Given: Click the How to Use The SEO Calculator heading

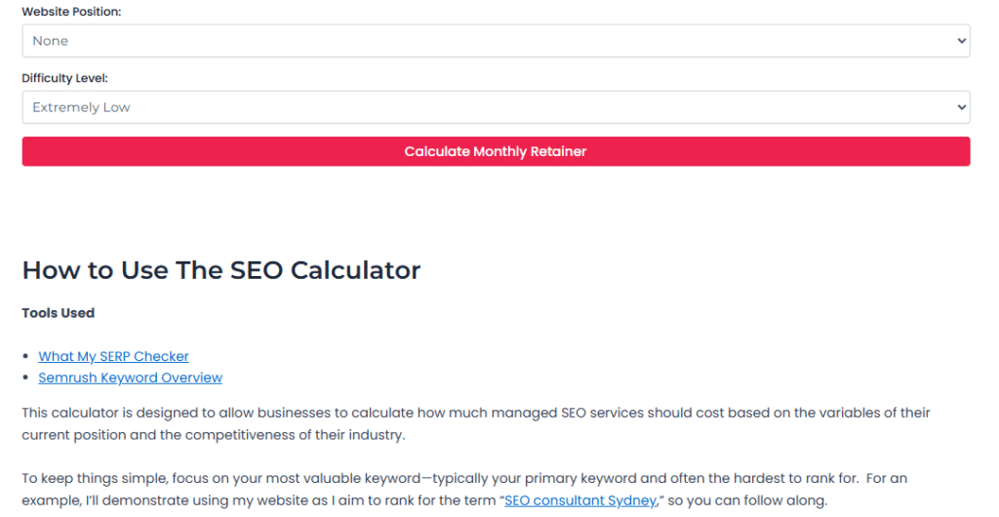Looking at the screenshot, I should (221, 270).
